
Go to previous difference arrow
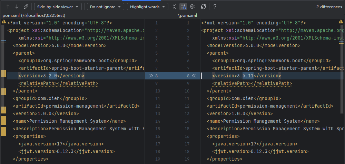click(x=8, y=7)
